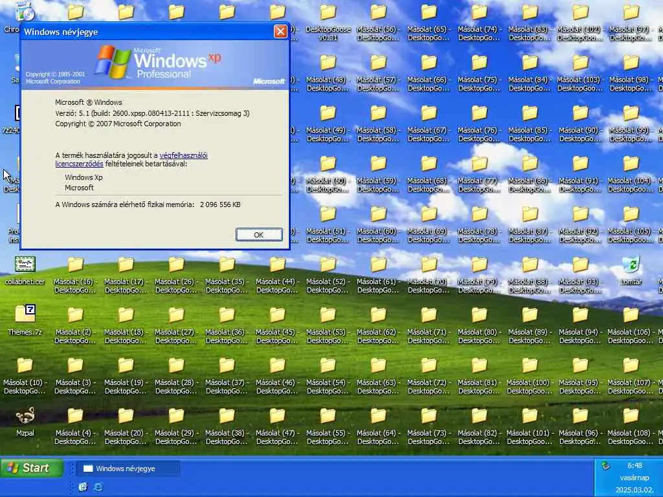Select the Themes.7z archive icon

click(25, 314)
